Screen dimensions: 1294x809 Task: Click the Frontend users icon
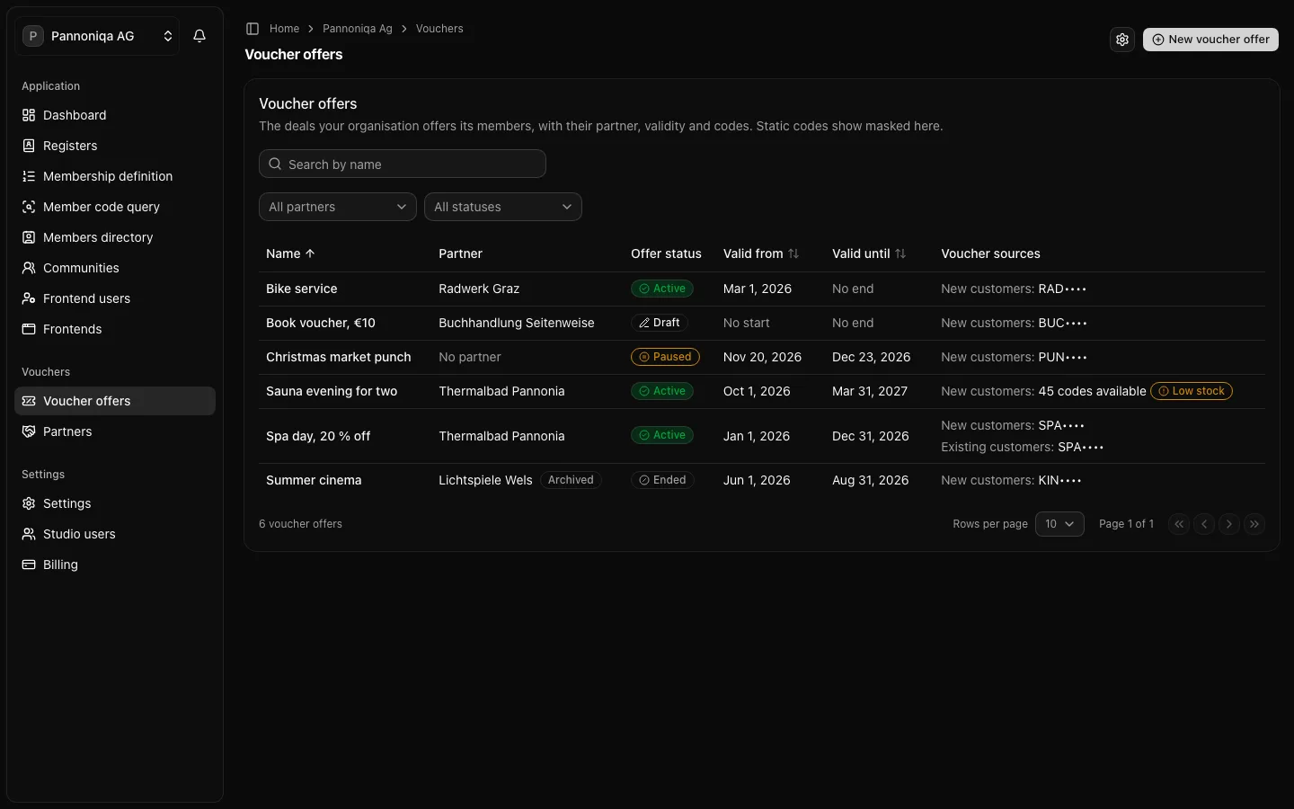29,298
